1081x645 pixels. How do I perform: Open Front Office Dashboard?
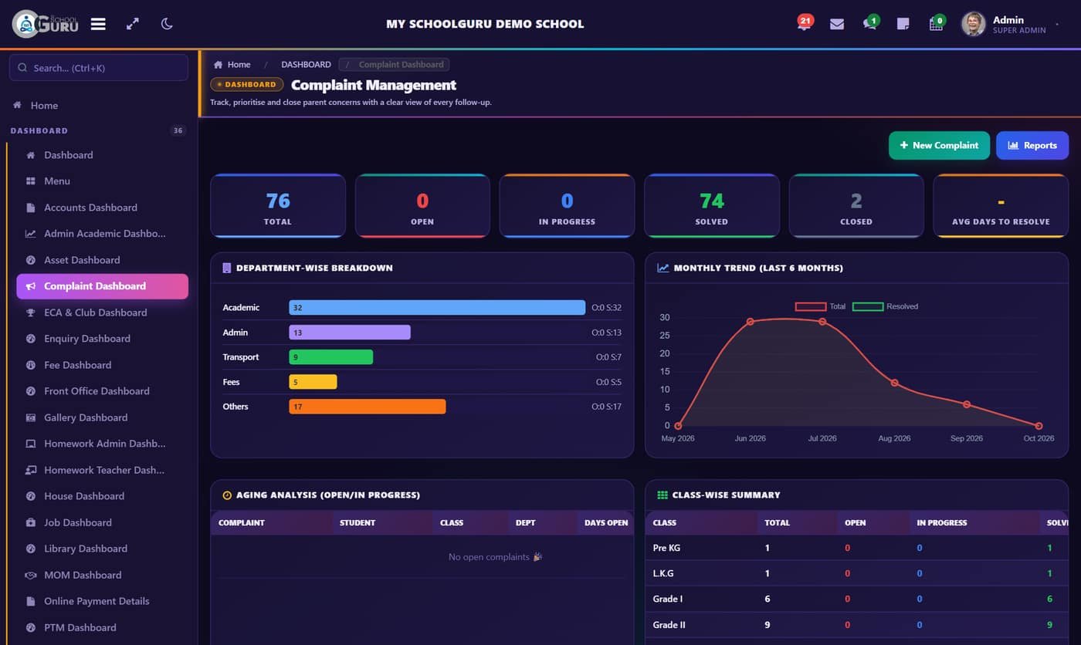click(102, 391)
